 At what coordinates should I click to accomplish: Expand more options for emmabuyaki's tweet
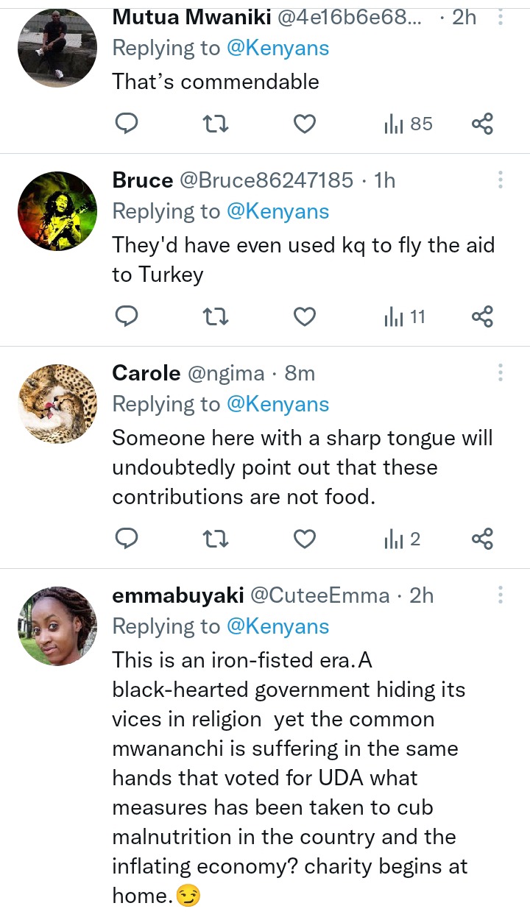tap(500, 595)
